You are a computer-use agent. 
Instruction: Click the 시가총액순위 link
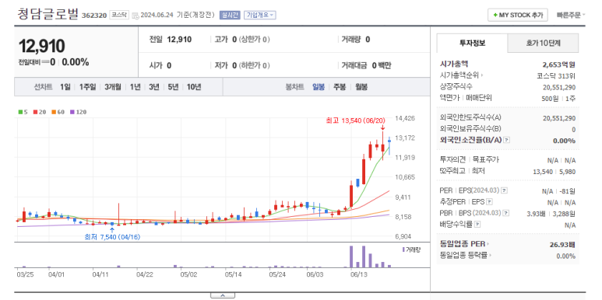[x=462, y=76]
